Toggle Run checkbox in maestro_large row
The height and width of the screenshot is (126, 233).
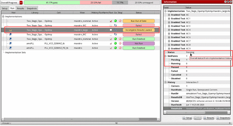(111, 30)
